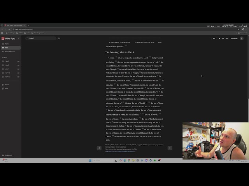Open the user profile avatar
Viewport: 249px width, 186px height.
(242, 38)
